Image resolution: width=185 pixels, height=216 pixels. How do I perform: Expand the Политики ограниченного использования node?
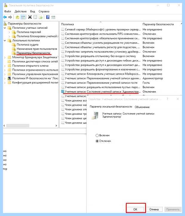pyautogui.click(x=5, y=70)
